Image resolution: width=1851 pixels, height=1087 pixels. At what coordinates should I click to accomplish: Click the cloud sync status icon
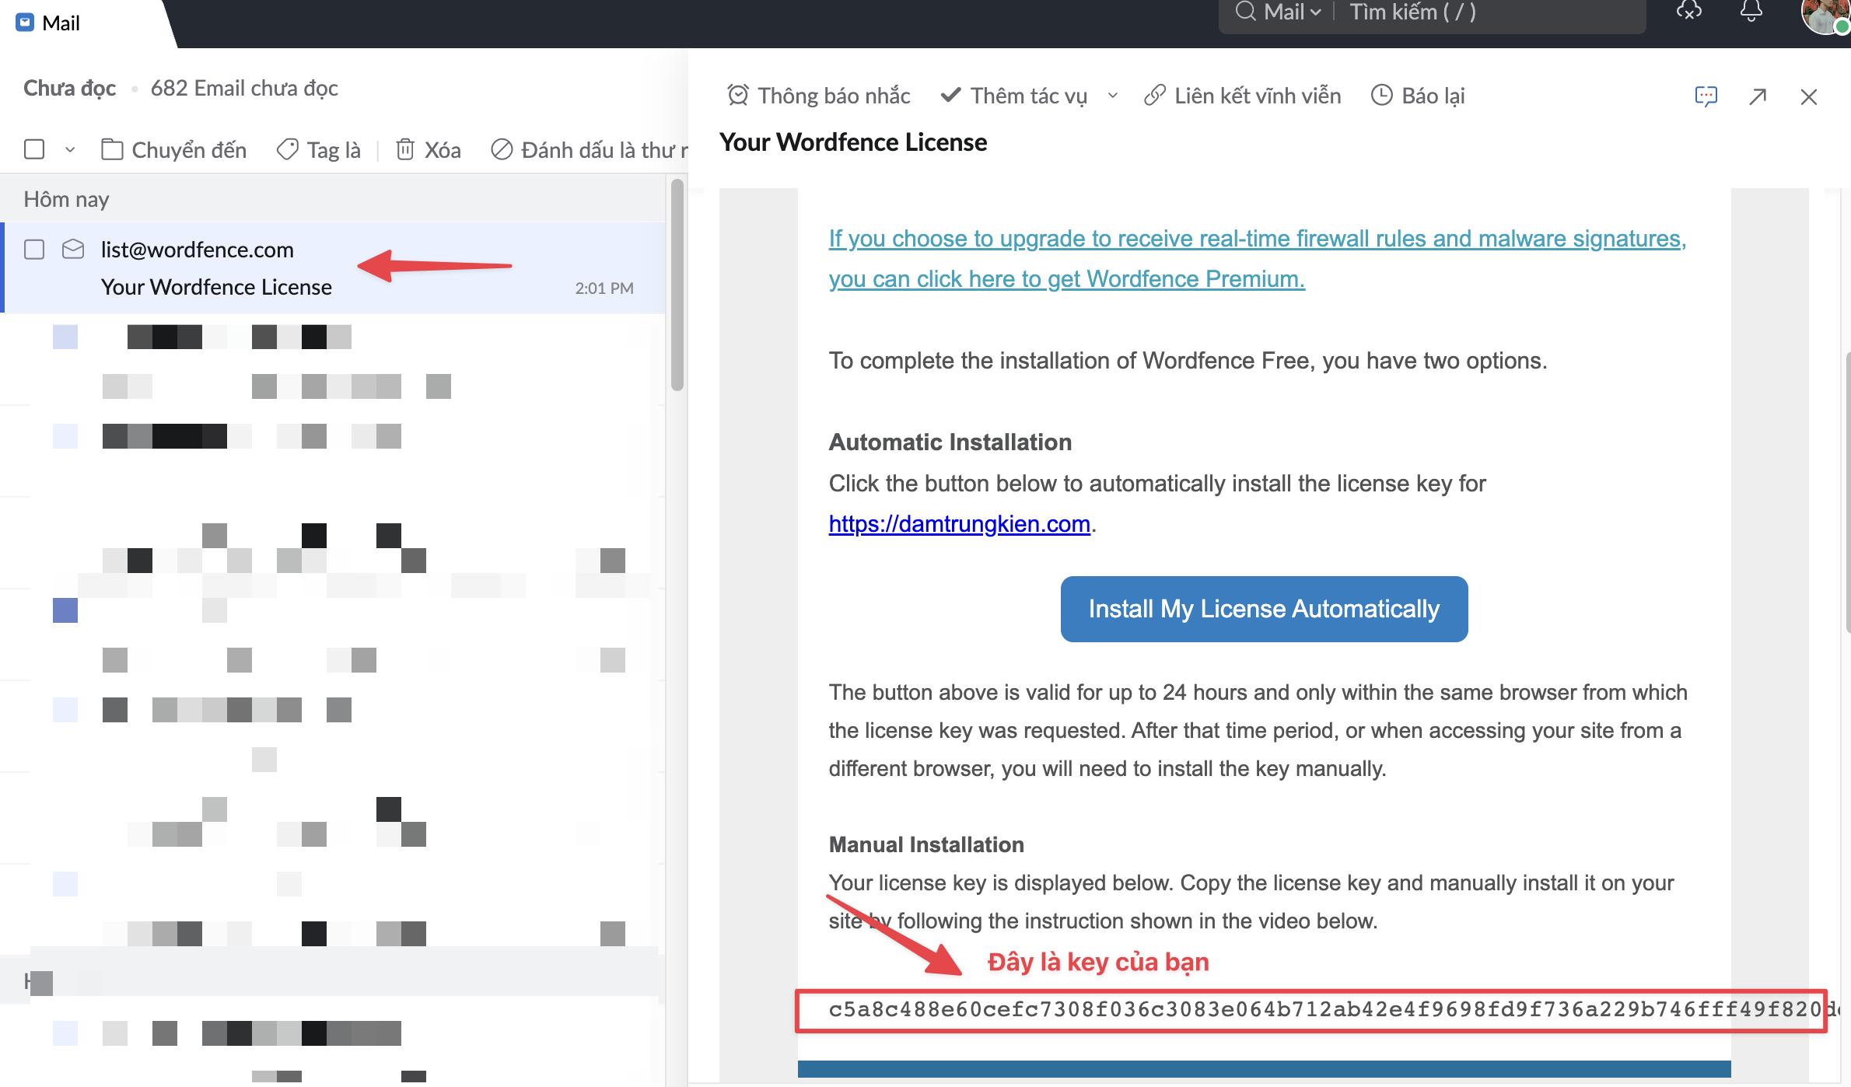(1689, 11)
